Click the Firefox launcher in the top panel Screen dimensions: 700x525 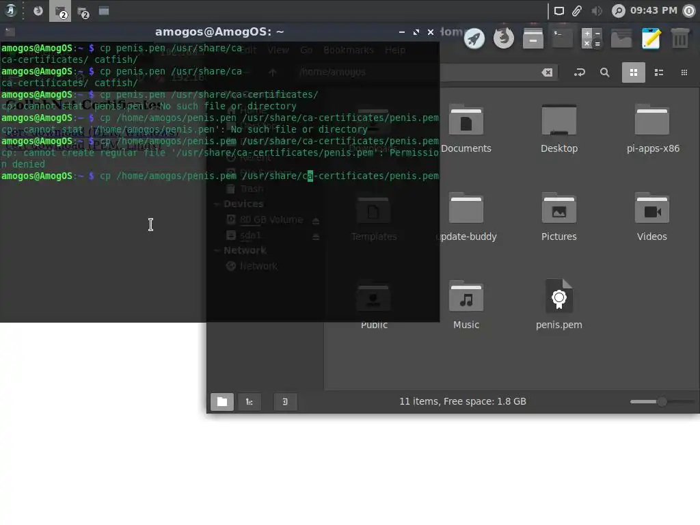point(38,11)
